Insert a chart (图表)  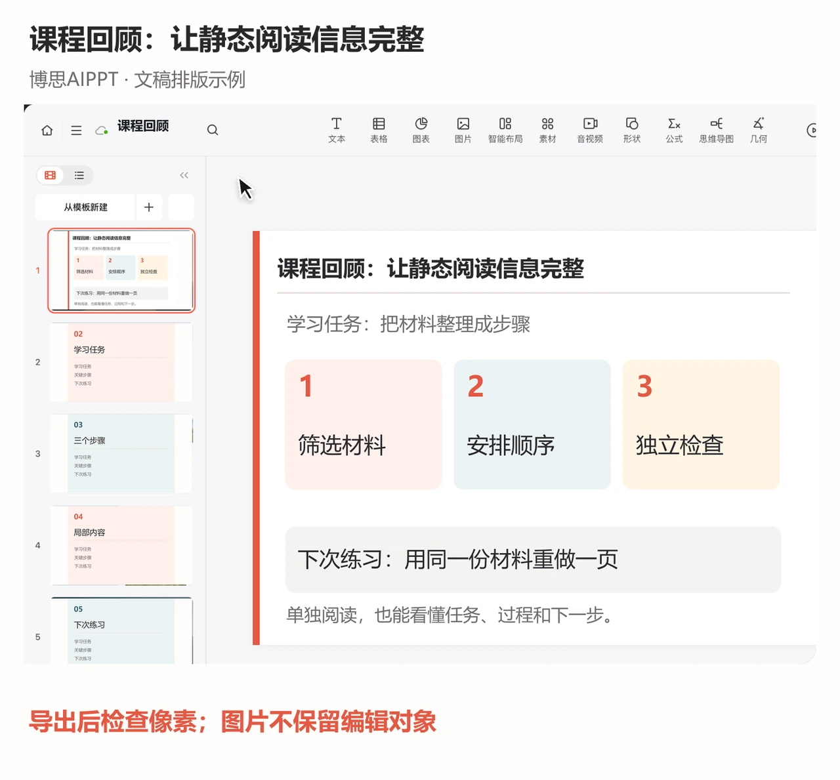point(421,130)
